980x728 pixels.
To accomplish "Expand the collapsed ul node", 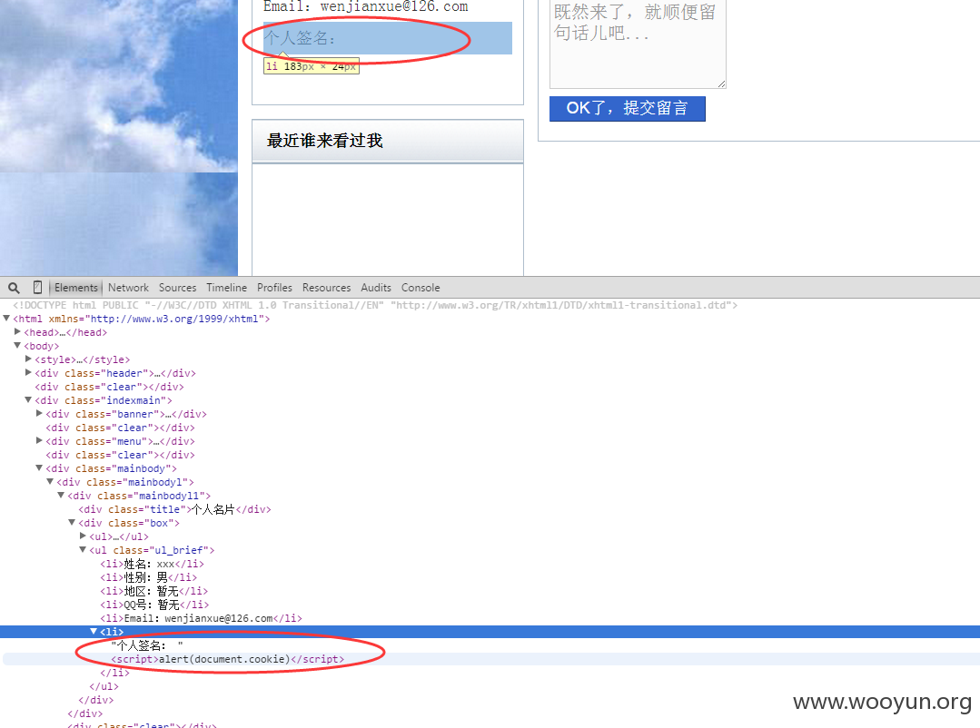I will [83, 536].
